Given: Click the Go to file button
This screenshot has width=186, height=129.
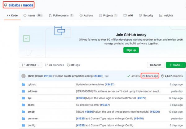Looking at the screenshot, I should [x=156, y=65].
